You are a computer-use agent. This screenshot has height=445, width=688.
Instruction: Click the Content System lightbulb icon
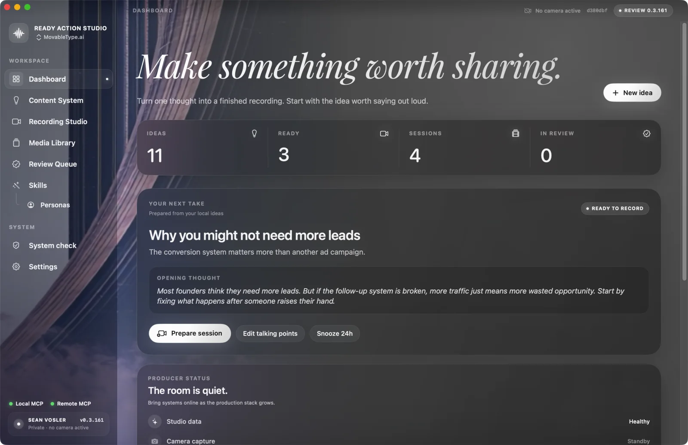(16, 101)
